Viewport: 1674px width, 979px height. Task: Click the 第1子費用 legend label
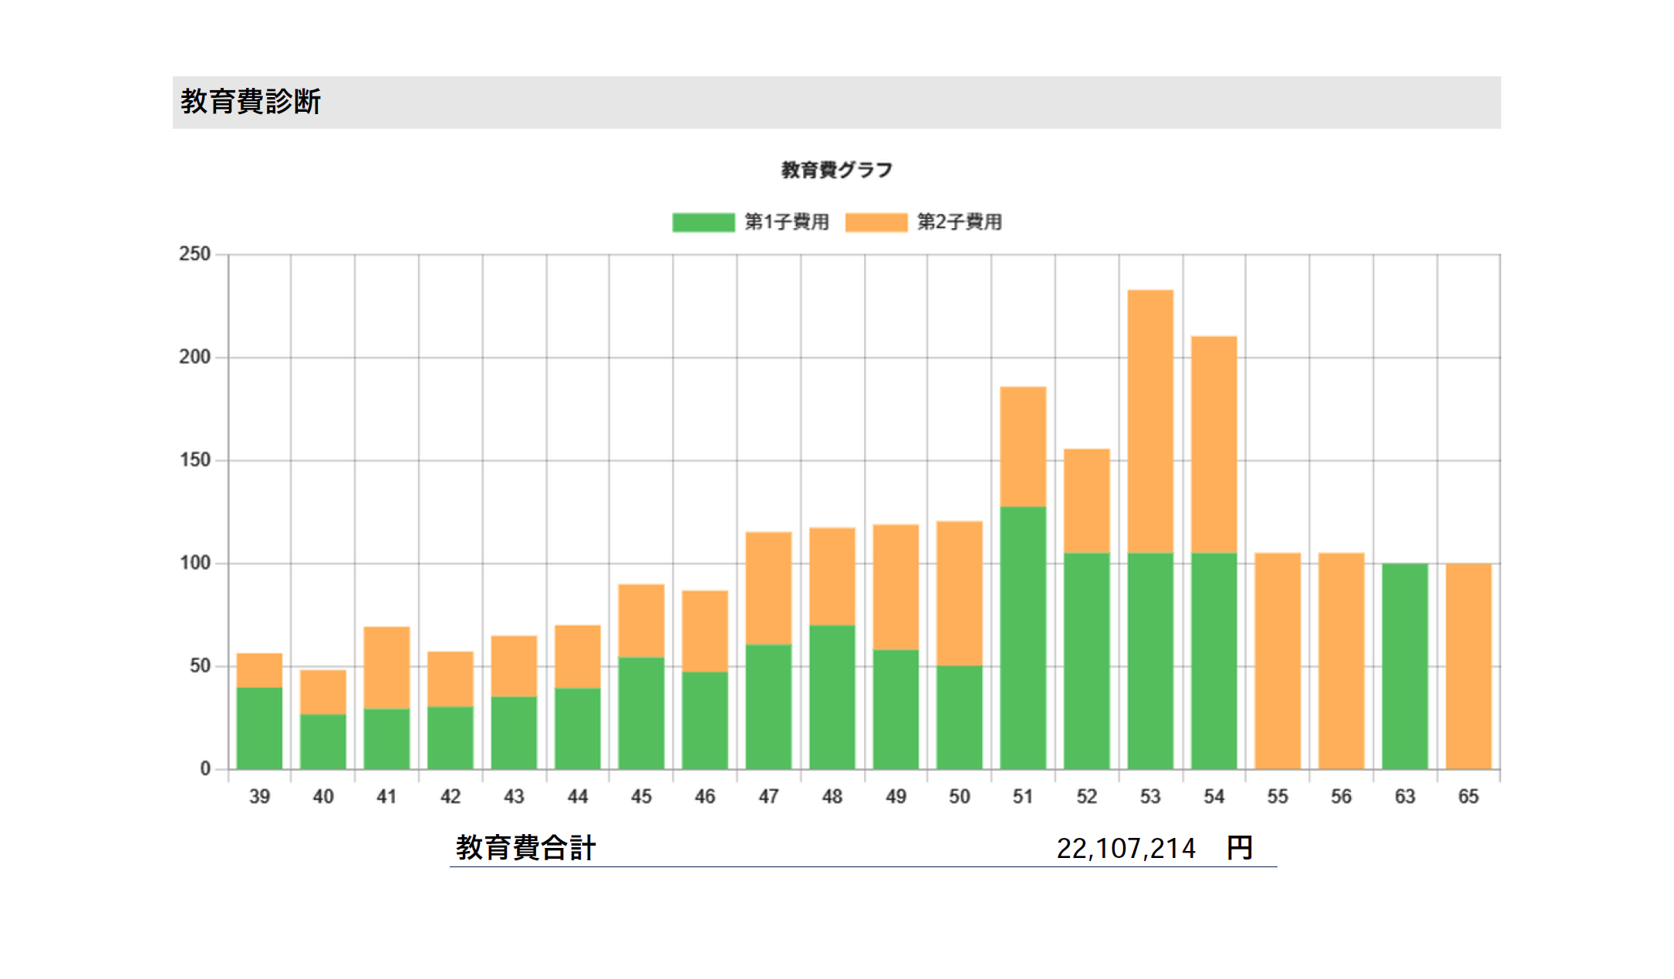tap(786, 223)
